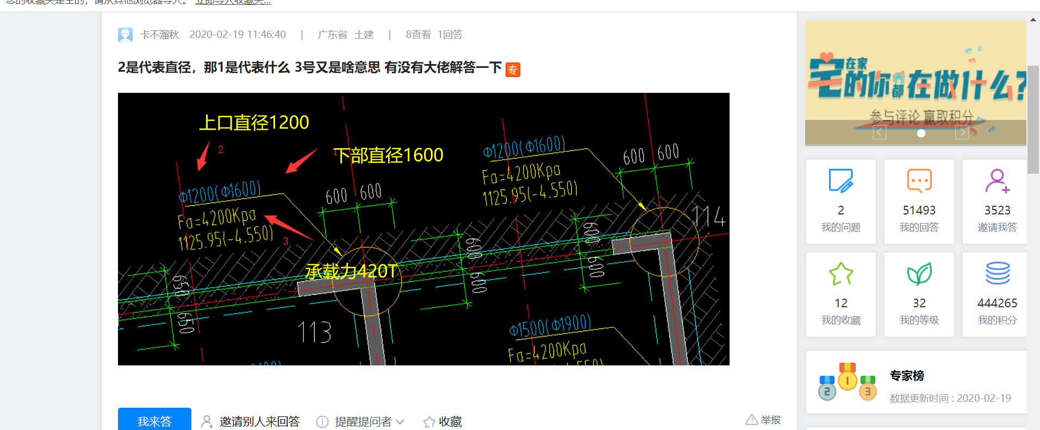Click the 土建 category tag
The image size is (1040, 430).
click(x=364, y=35)
